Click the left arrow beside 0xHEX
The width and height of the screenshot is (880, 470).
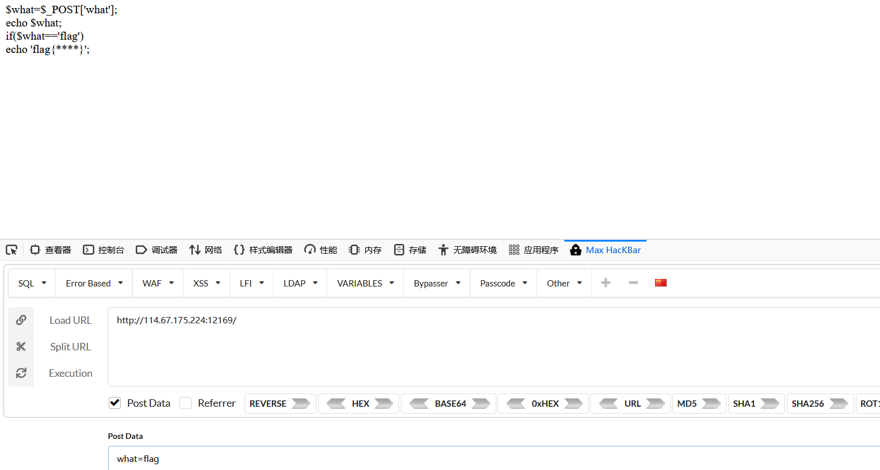tap(515, 403)
